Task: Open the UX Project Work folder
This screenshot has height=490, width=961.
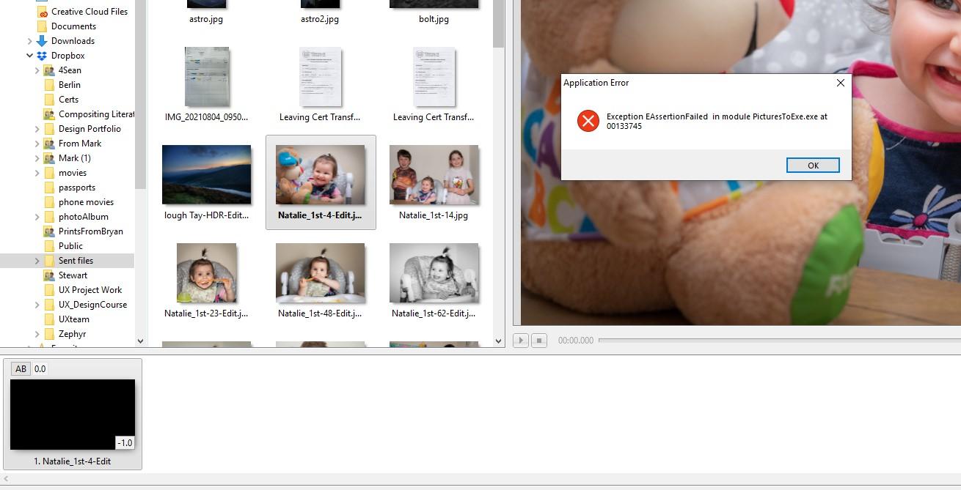Action: pyautogui.click(x=89, y=290)
